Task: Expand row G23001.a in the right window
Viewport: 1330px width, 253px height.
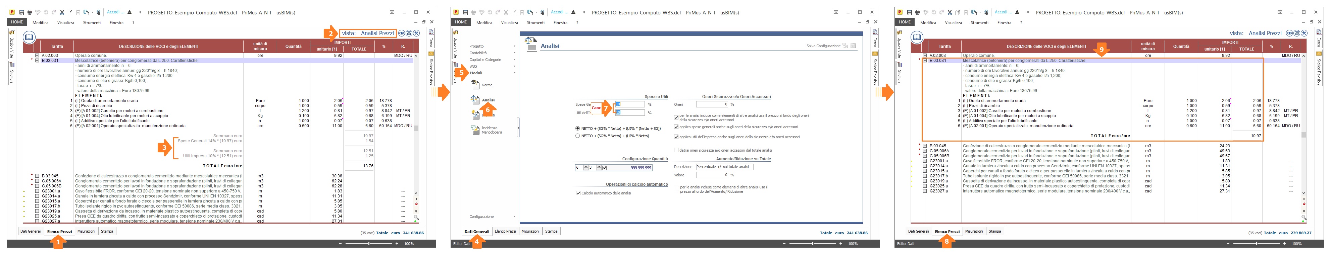Action: click(x=925, y=161)
